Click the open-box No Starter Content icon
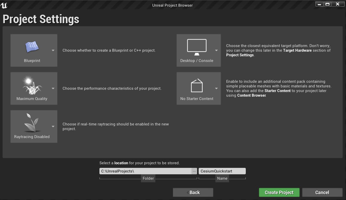 pos(196,85)
